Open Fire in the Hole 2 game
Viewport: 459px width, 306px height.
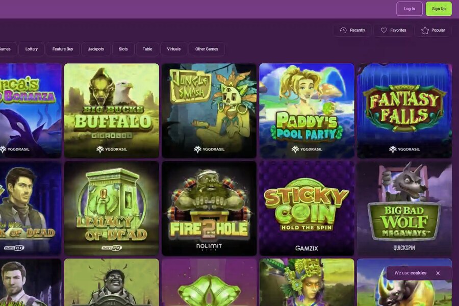coord(209,208)
